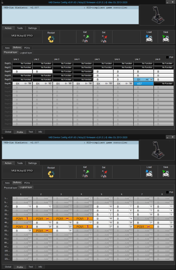Click Load icon in the Logical layer window
Image resolution: width=176 pixels, height=270 pixels.
pyautogui.click(x=149, y=174)
